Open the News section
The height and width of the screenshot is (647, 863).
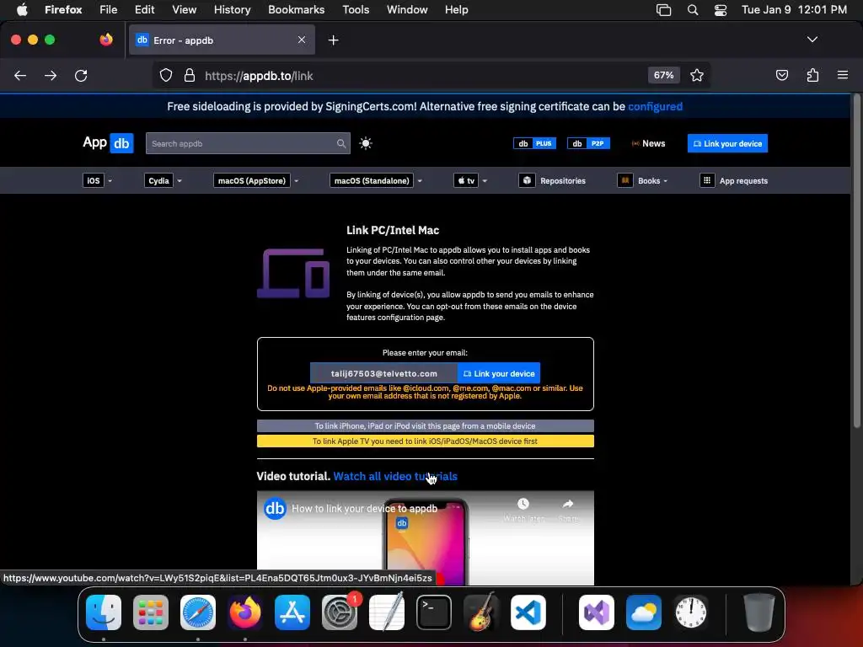pyautogui.click(x=648, y=143)
